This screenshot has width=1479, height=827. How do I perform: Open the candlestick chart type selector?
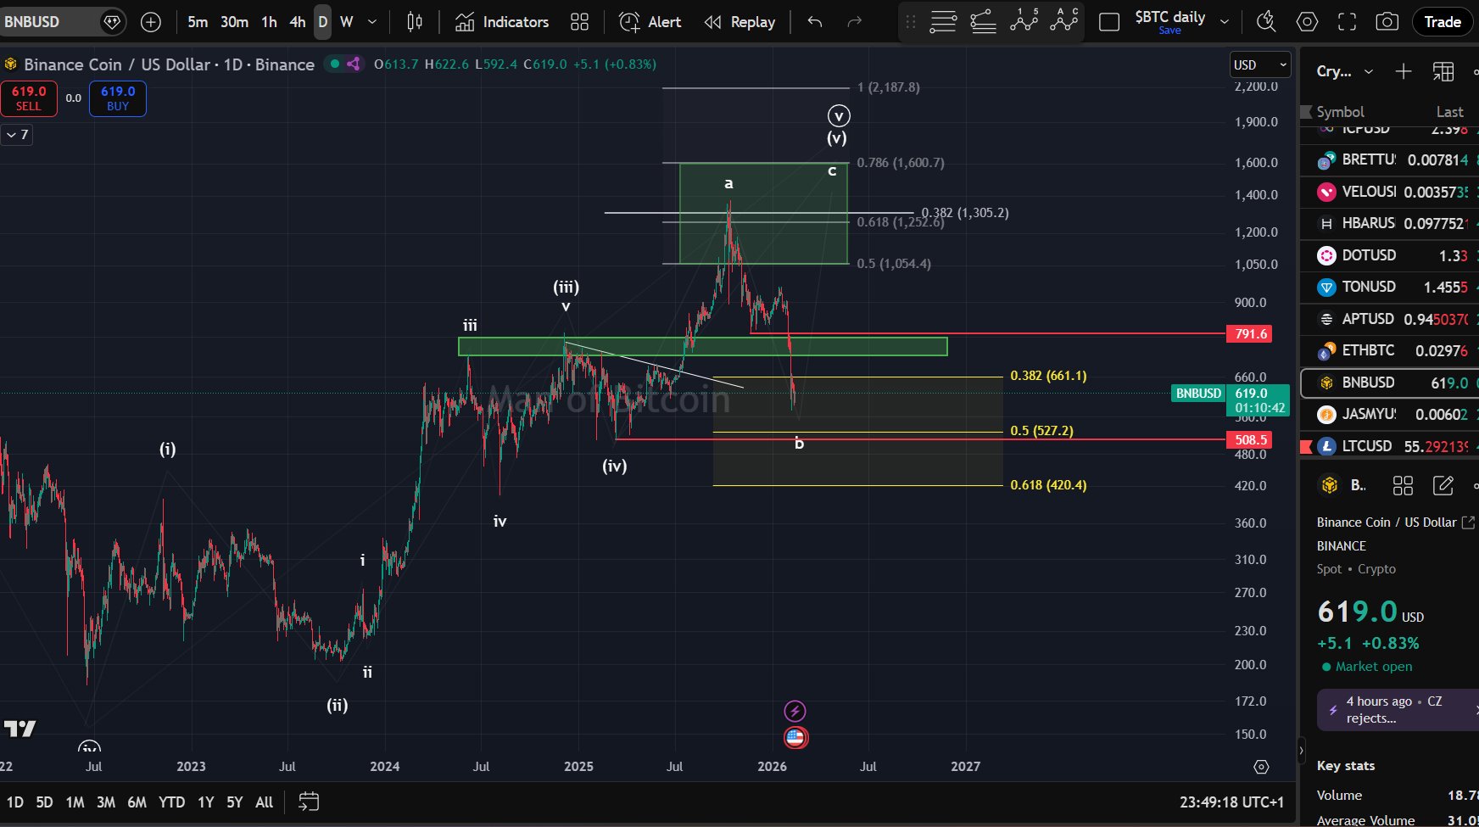pyautogui.click(x=415, y=22)
